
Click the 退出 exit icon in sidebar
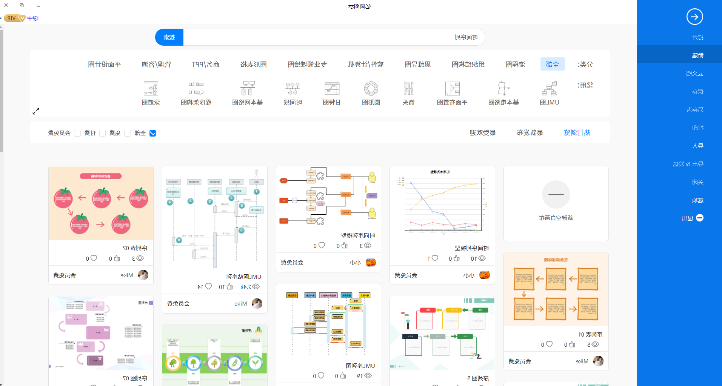pos(700,218)
